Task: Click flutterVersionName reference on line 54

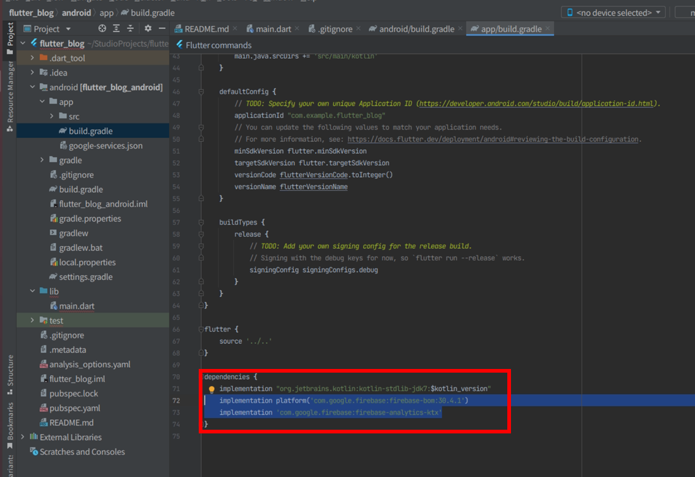Action: 314,187
